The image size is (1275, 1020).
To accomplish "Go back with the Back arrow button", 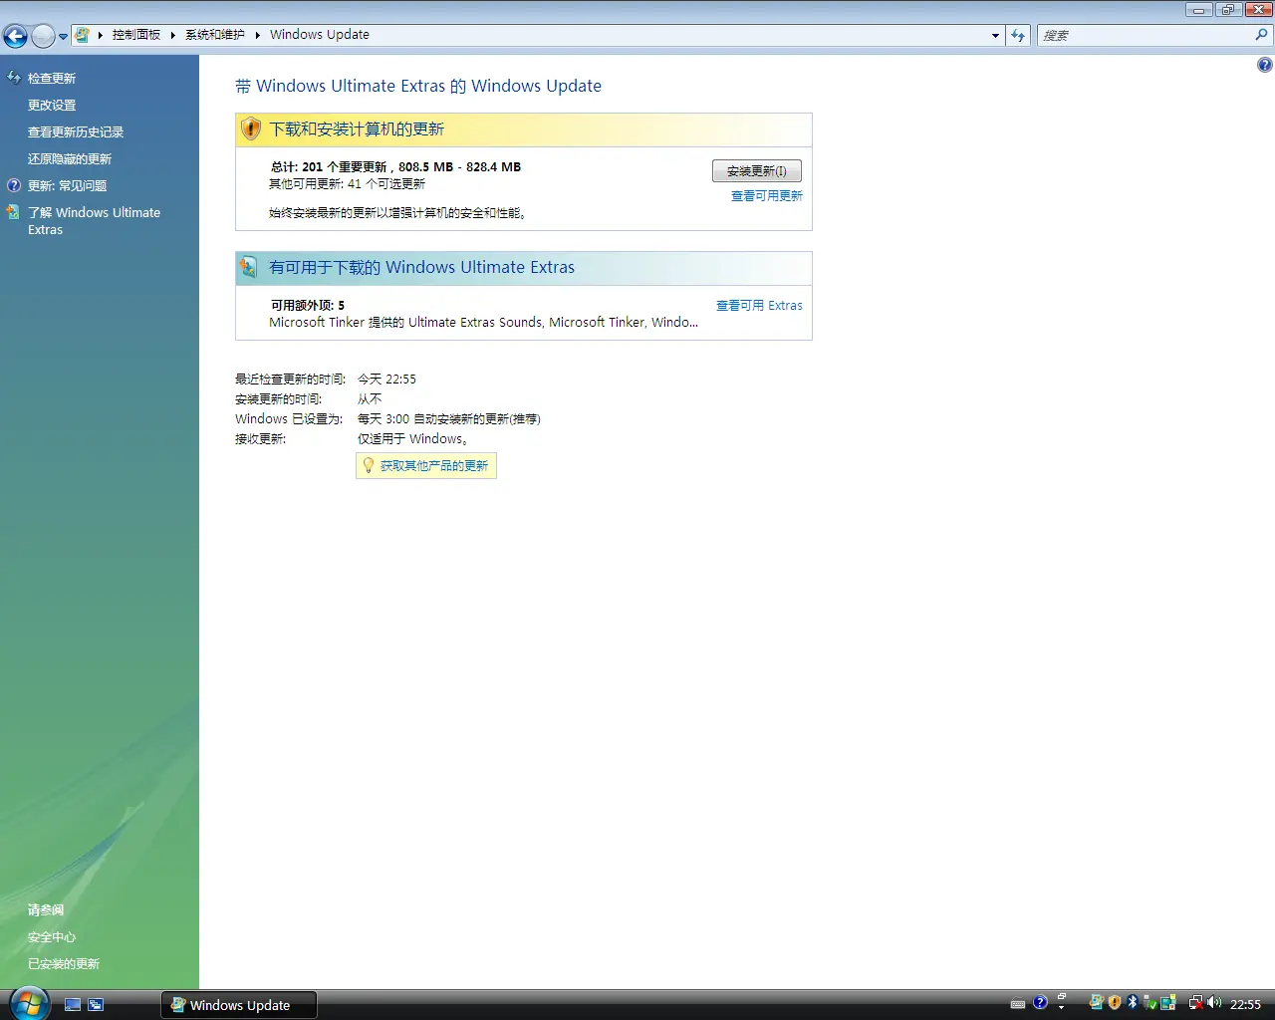I will tap(15, 37).
